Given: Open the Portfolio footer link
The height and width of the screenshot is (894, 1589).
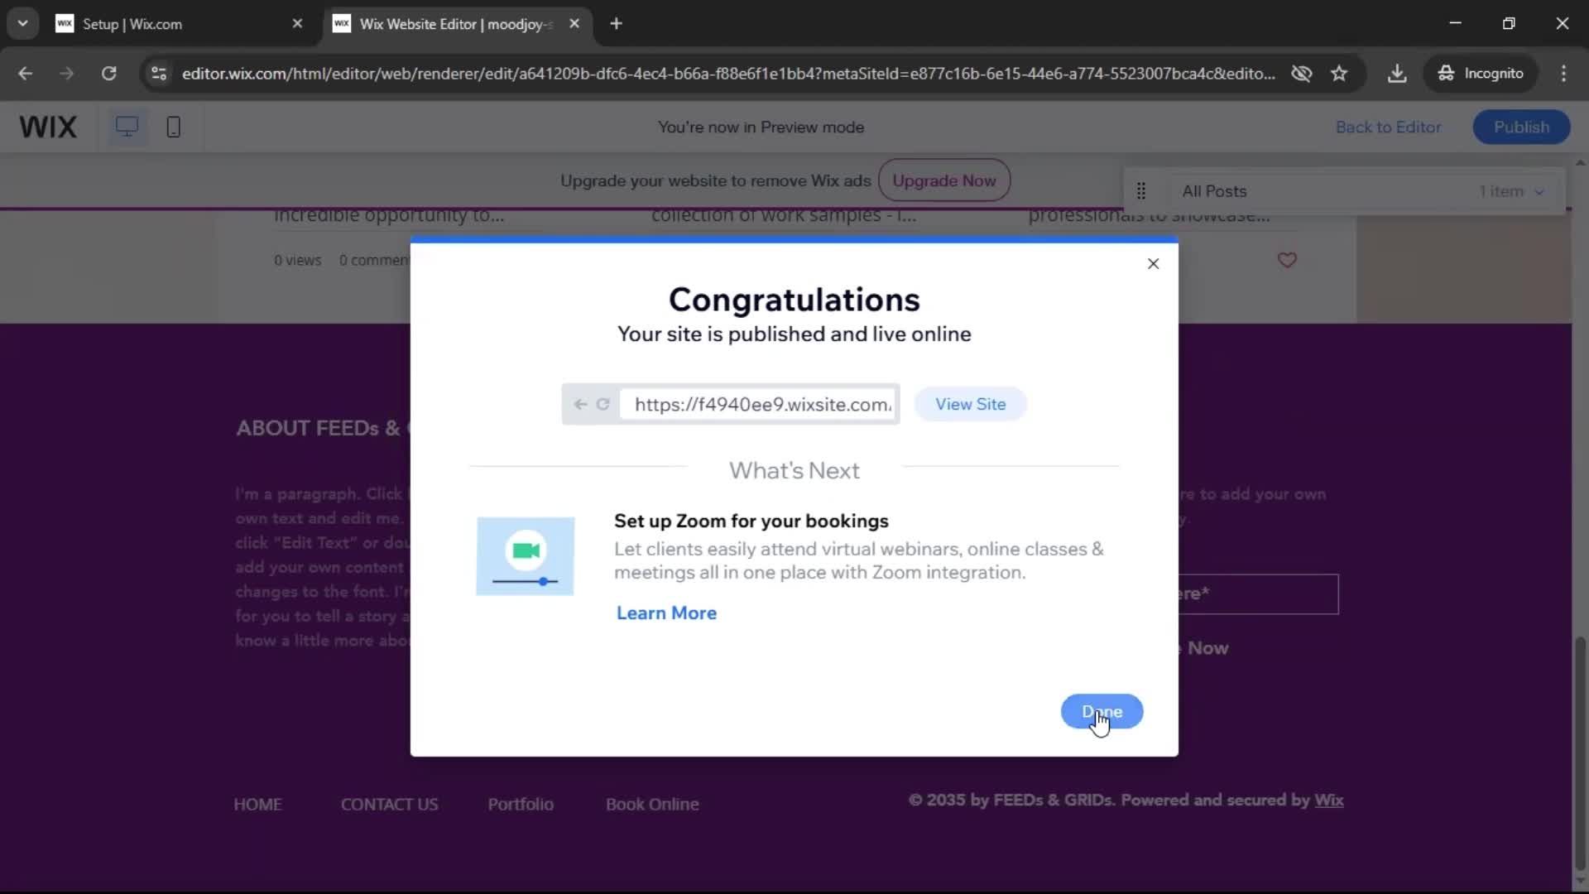Looking at the screenshot, I should tap(521, 805).
